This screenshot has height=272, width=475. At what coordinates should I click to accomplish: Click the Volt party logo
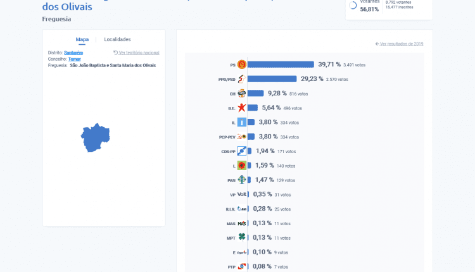point(241,194)
